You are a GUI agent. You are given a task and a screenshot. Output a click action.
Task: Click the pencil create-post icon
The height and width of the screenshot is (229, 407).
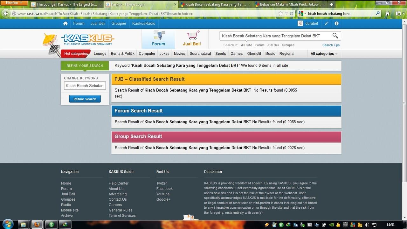tap(327, 24)
